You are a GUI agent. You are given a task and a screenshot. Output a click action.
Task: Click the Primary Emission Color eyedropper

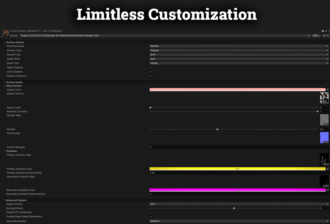[327, 169]
